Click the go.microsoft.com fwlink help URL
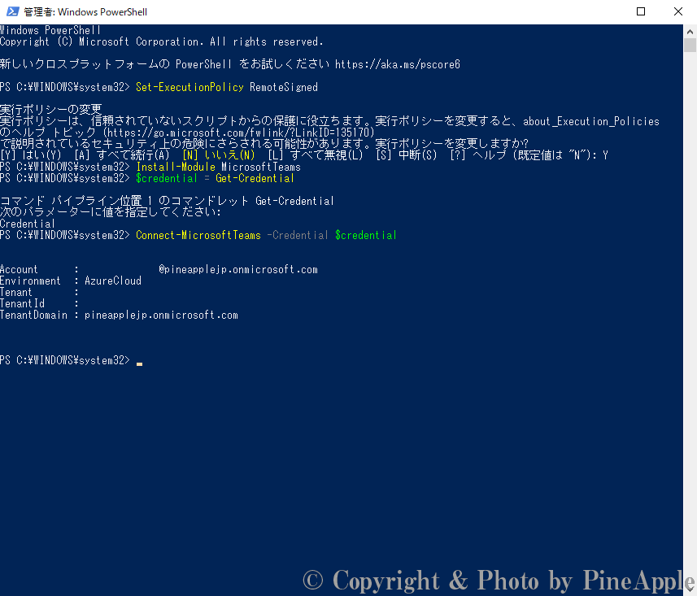This screenshot has height=596, width=697. pos(239,132)
